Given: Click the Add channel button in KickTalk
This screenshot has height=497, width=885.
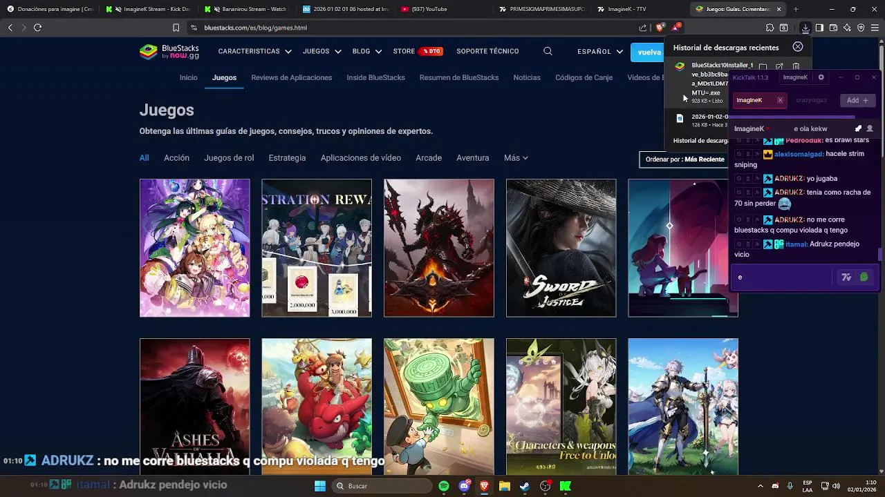Looking at the screenshot, I should coord(857,100).
